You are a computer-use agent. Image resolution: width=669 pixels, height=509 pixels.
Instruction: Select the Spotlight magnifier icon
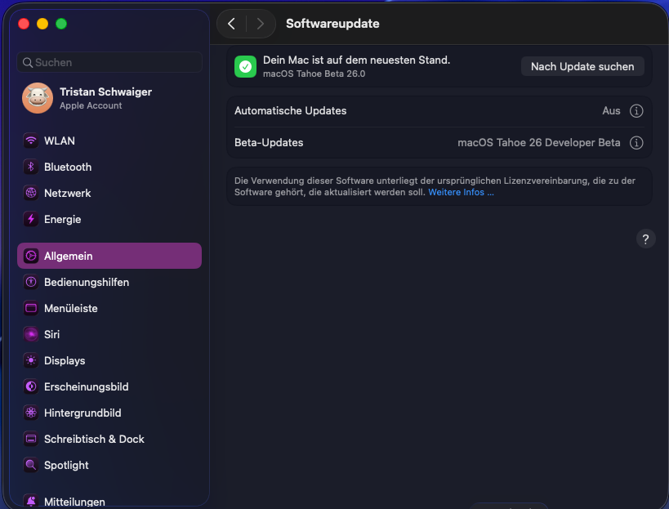pos(31,465)
